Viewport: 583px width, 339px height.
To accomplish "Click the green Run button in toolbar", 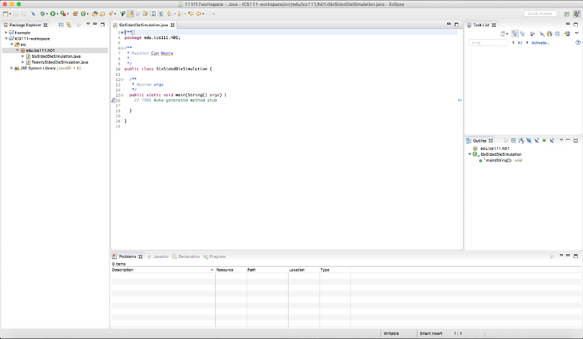I will coord(52,13).
